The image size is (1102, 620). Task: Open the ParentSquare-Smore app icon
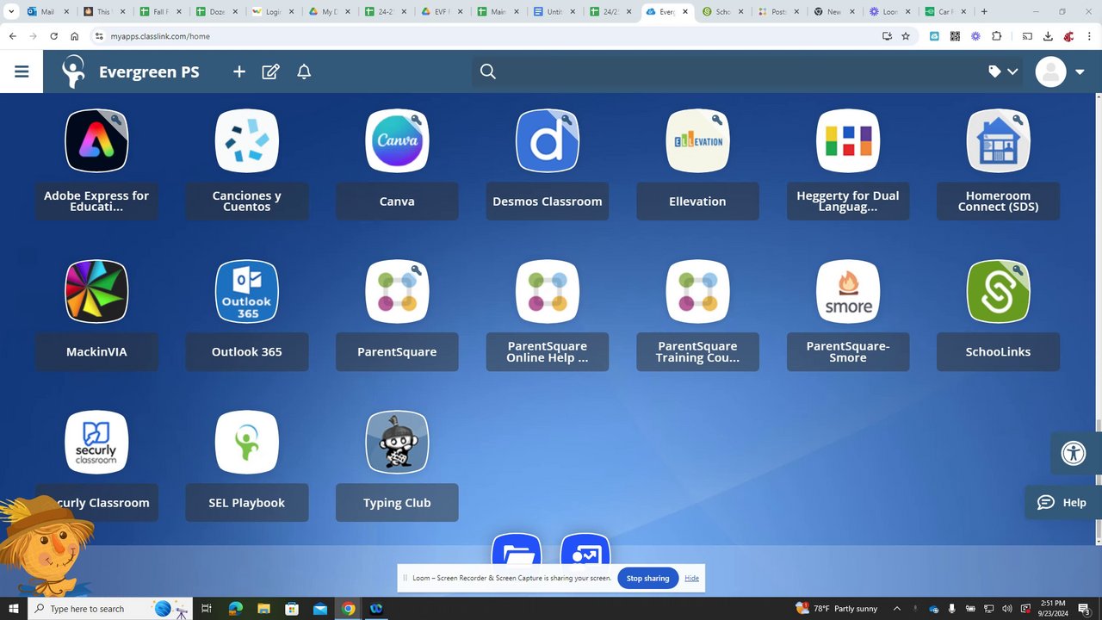point(848,292)
